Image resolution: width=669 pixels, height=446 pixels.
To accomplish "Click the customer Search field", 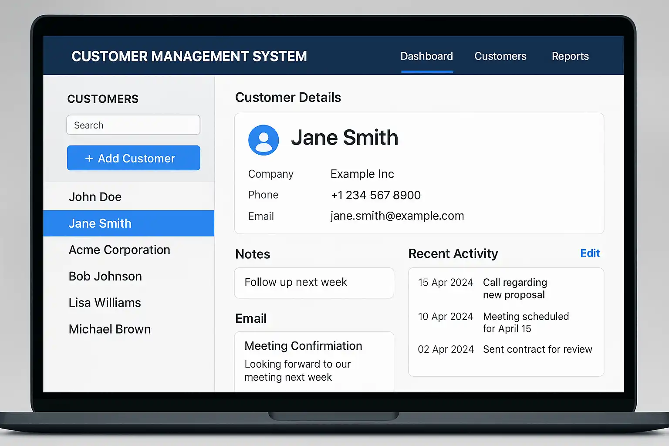I will pos(133,125).
